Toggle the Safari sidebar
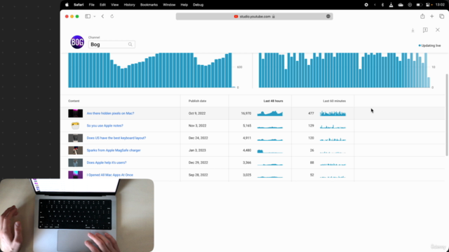449x252 pixels. (88, 16)
